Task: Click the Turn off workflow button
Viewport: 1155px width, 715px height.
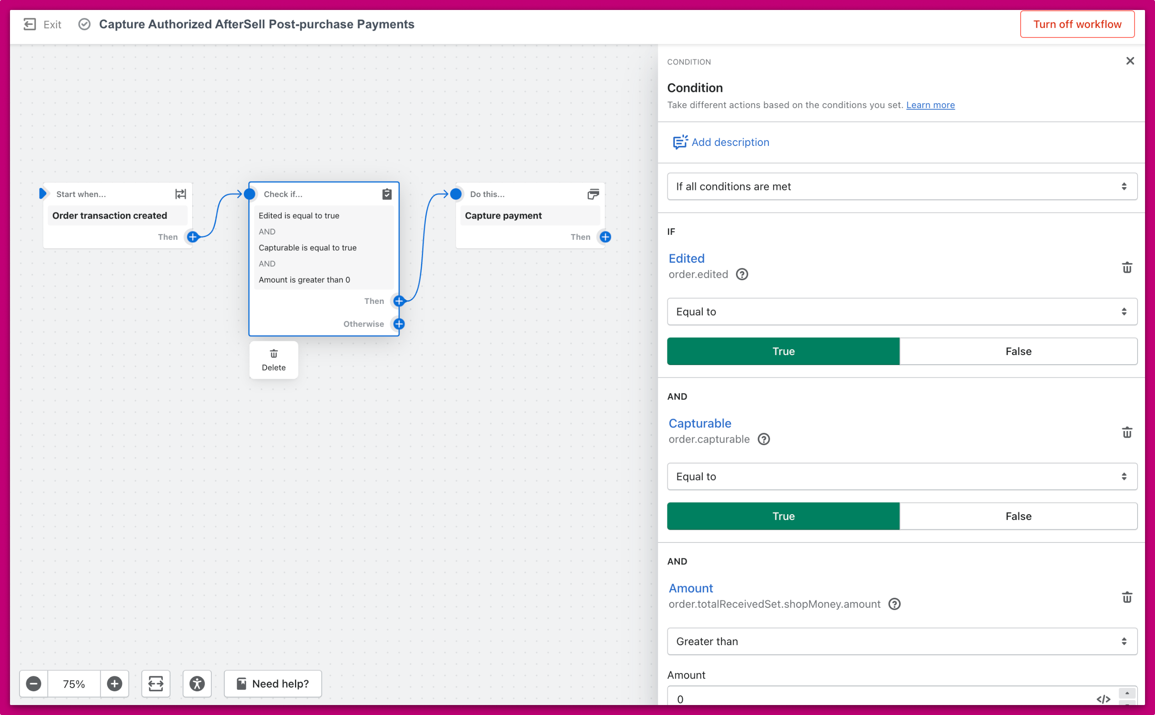Action: point(1076,24)
